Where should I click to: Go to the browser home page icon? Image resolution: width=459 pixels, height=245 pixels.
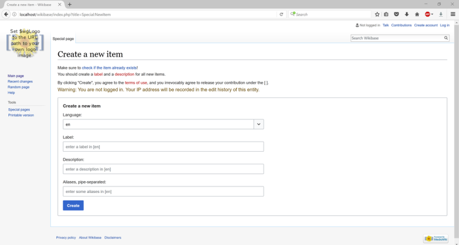417,14
